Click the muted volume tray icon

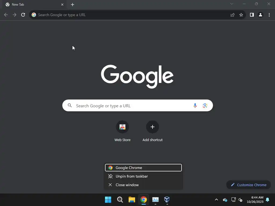coord(240,200)
